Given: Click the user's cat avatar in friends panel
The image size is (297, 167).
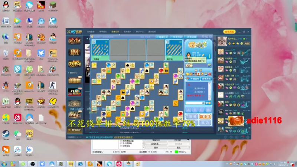Looking at the screenshot, I should [x=222, y=41].
